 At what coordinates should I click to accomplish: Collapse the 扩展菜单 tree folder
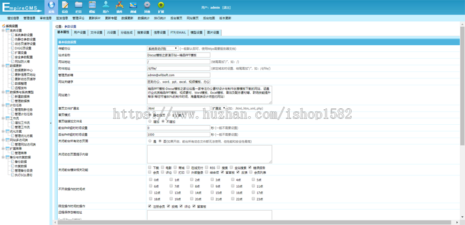coord(3,149)
